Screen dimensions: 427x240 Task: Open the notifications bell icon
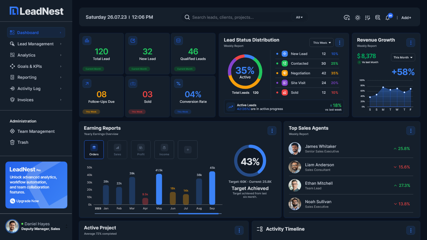click(388, 17)
